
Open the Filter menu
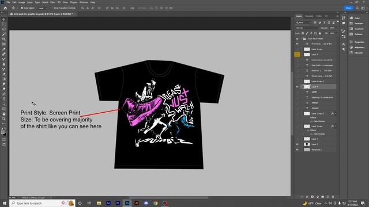coord(52,2)
